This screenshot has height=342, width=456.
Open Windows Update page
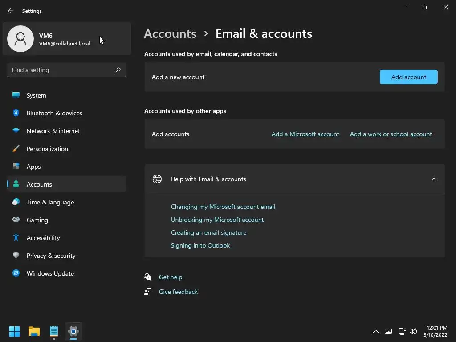[67, 273]
